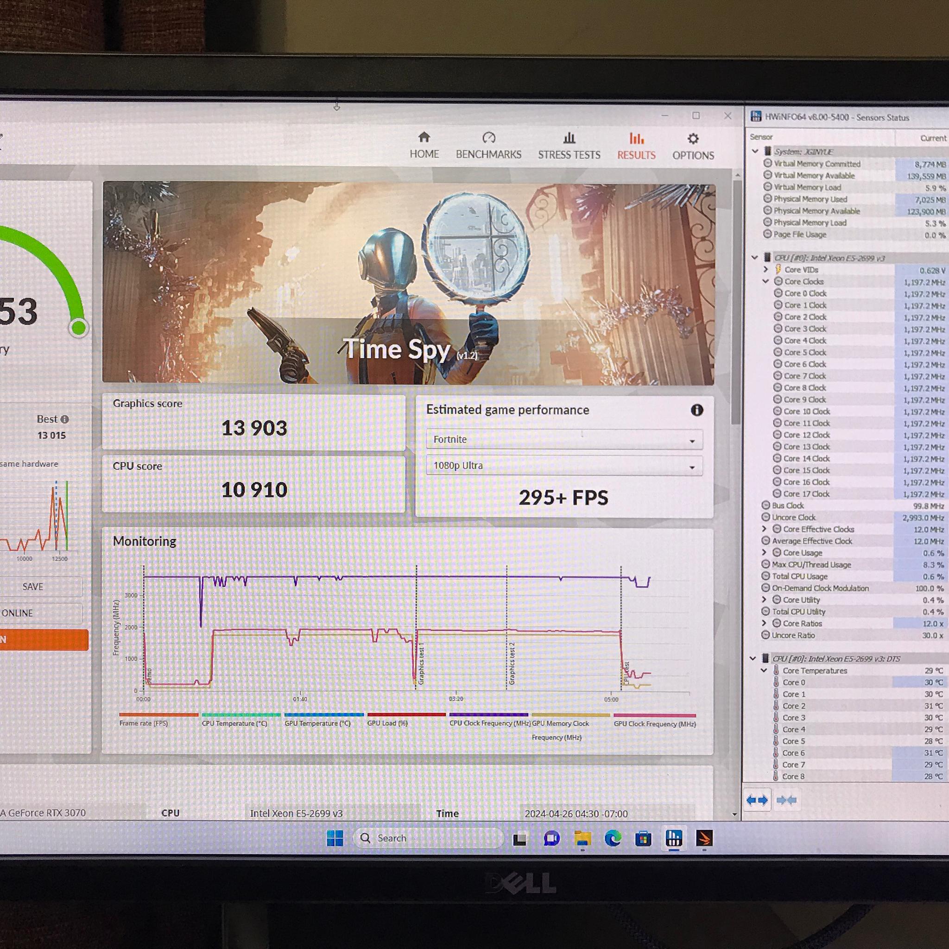Click the Graphics test 1 marker on the chart
The image size is (949, 949).
click(x=421, y=663)
